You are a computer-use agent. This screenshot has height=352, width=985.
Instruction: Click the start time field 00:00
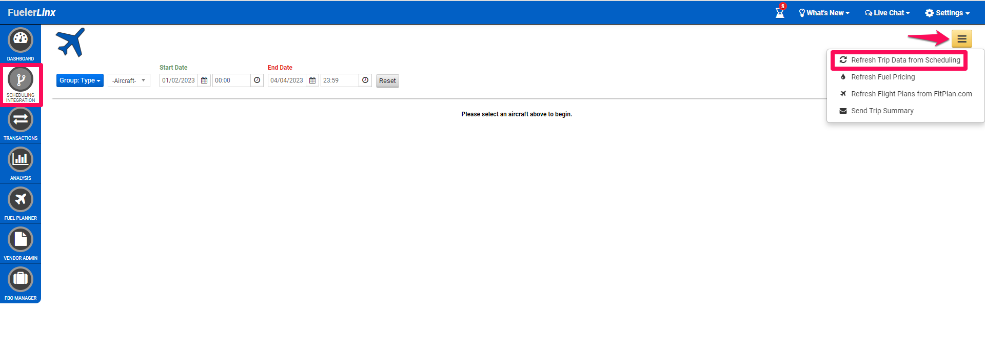tap(232, 80)
